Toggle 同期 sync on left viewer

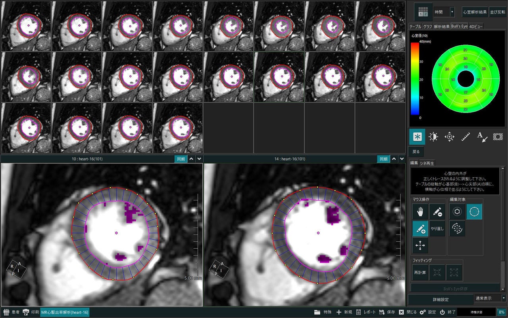[181, 159]
